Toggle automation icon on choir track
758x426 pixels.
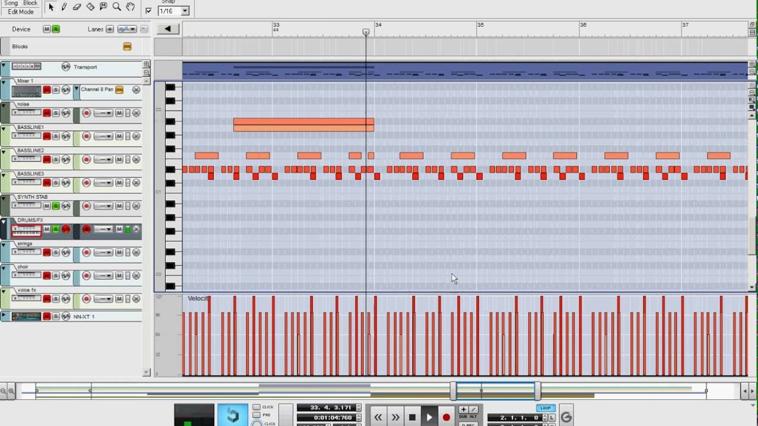(x=66, y=276)
